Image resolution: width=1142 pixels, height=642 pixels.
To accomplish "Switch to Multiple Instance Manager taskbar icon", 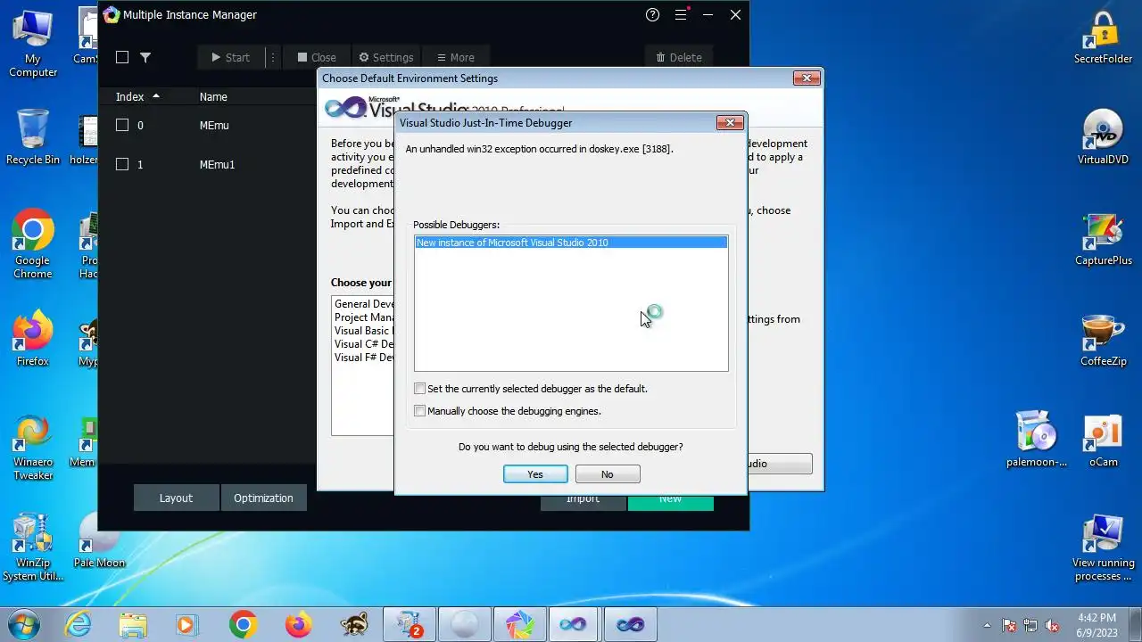I will (519, 625).
